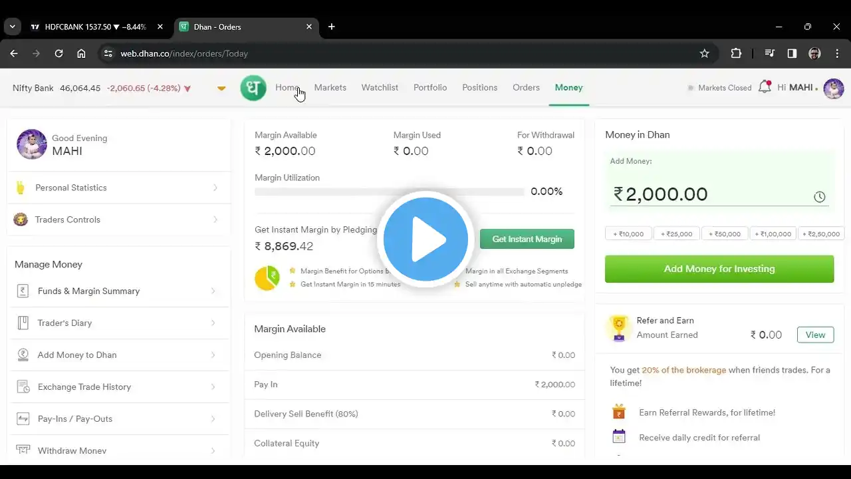Expand the orange index dropdown arrow

pyautogui.click(x=221, y=88)
